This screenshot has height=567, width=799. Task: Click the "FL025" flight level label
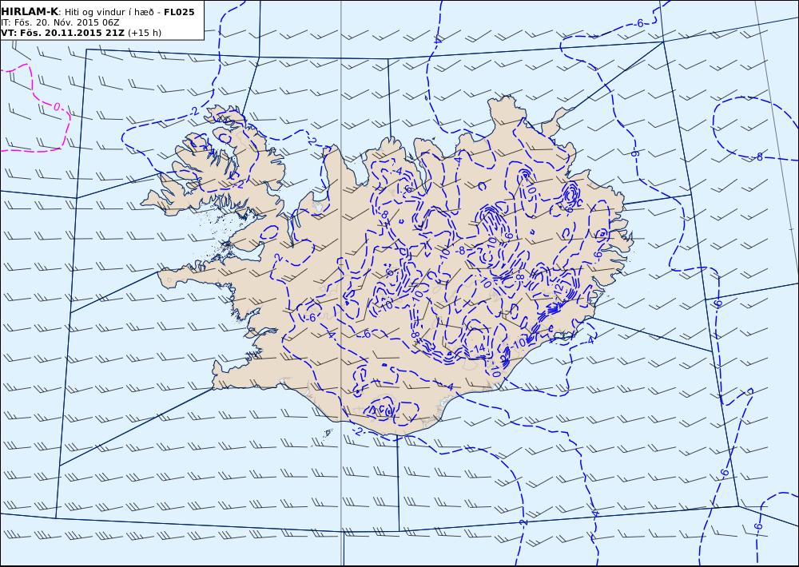(179, 12)
